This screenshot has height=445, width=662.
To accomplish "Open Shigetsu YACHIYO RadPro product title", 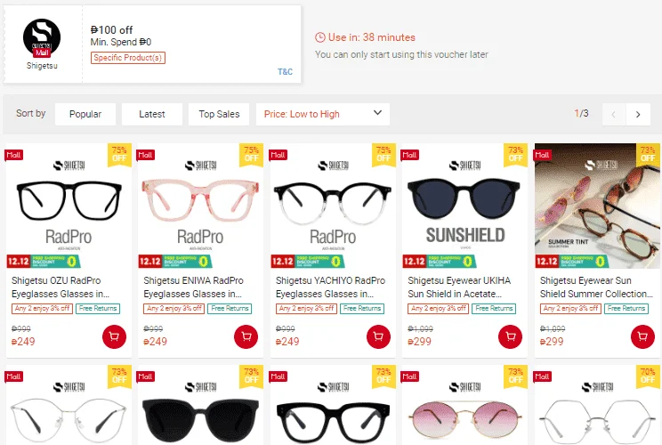I will point(330,287).
